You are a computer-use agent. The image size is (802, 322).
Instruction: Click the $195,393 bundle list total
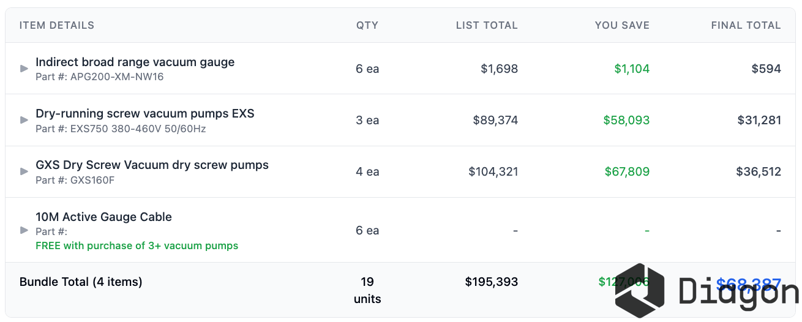coord(492,282)
